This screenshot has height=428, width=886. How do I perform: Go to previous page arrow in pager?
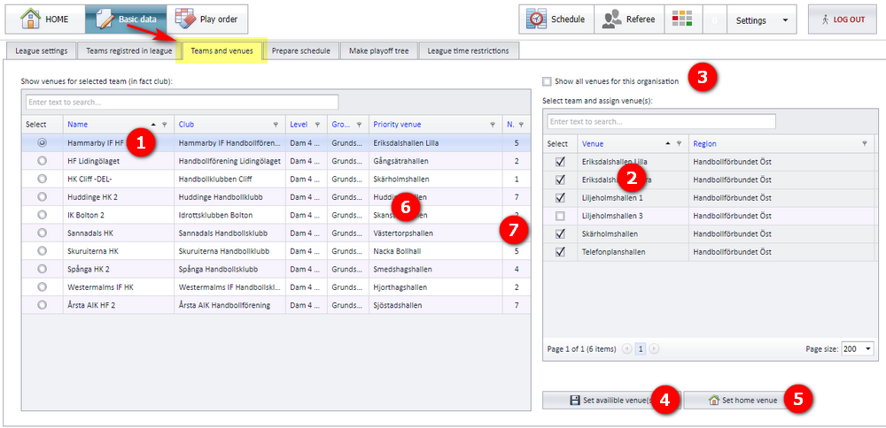click(626, 349)
